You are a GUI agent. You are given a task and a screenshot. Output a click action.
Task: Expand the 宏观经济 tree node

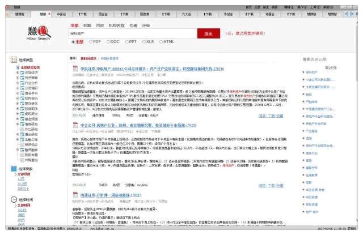[18, 72]
